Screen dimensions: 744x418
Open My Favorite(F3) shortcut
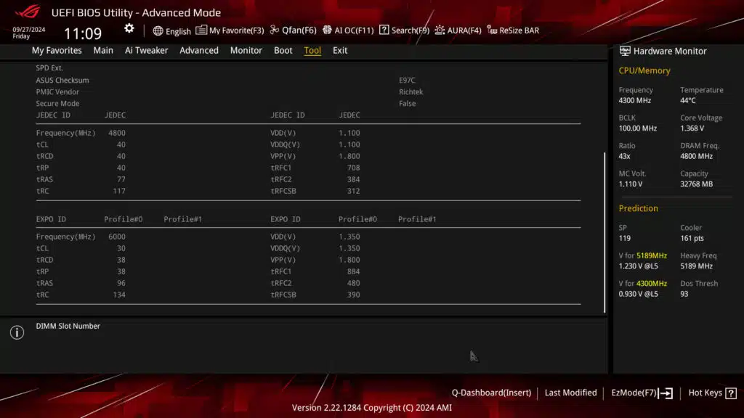click(230, 30)
